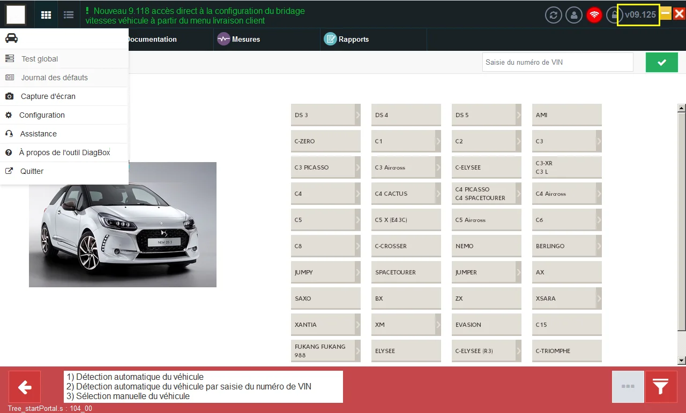Click the camera icon beside Capture d'écran
The width and height of the screenshot is (686, 413).
[x=9, y=96]
